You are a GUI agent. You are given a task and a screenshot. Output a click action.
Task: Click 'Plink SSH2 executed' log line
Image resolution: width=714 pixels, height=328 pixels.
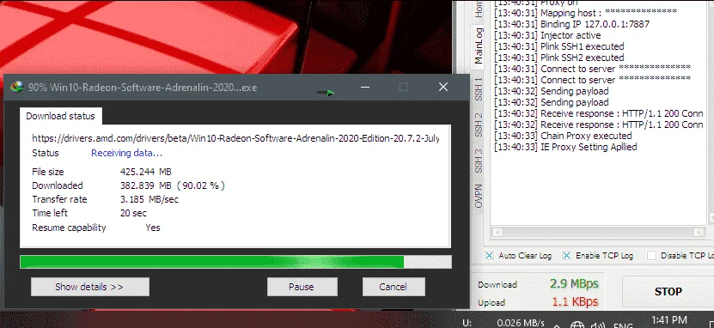pyautogui.click(x=559, y=58)
